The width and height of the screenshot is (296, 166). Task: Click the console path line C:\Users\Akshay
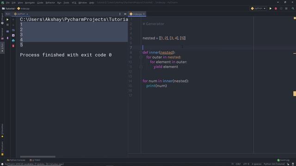pyautogui.click(x=74, y=19)
